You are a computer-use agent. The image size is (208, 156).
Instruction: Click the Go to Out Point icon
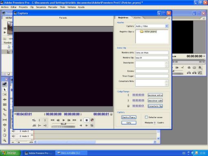(45, 126)
